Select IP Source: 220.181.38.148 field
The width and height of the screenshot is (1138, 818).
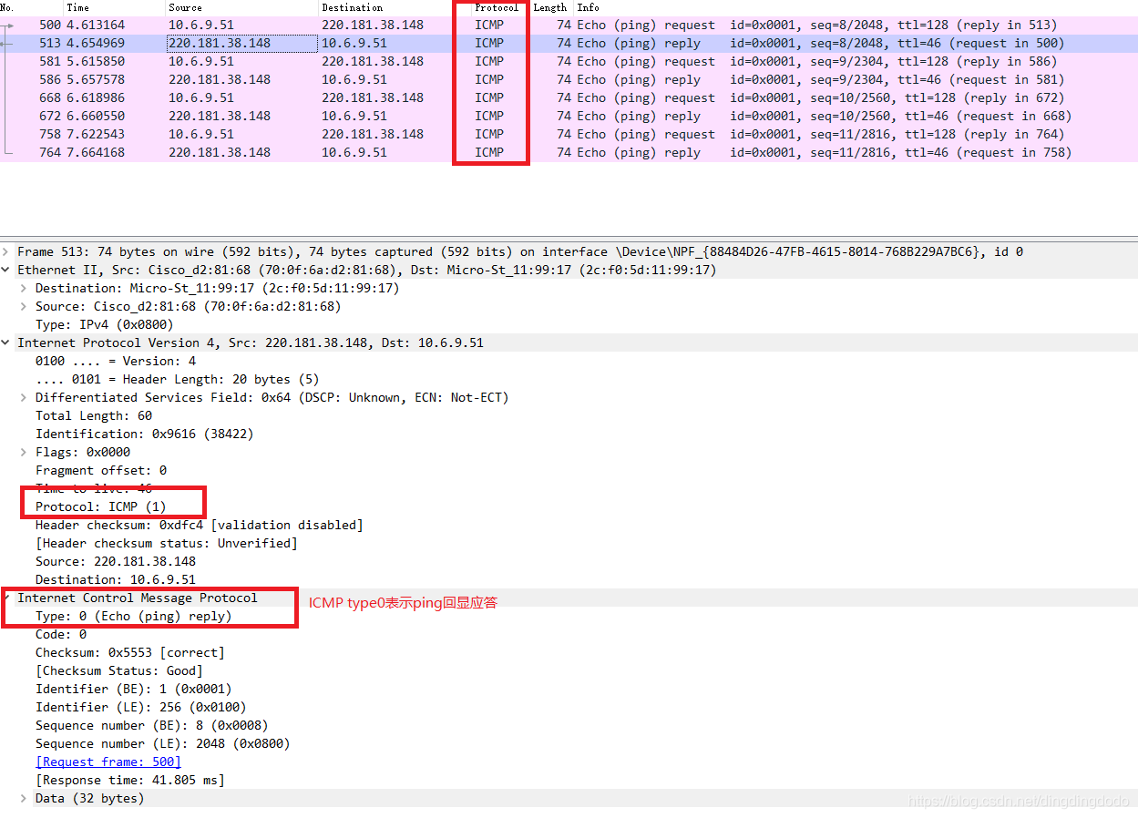click(x=116, y=561)
